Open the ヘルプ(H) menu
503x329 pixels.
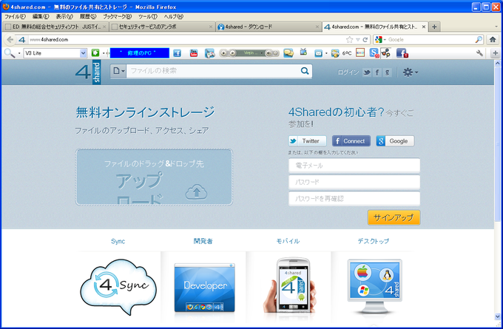tap(174, 16)
